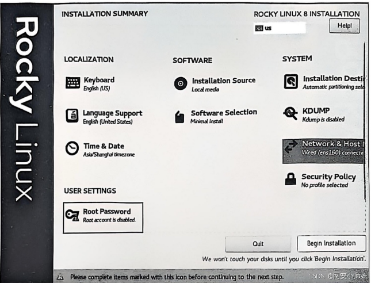This screenshot has height=283, width=371.
Task: Open Language Support via its icon
Action: tap(72, 116)
